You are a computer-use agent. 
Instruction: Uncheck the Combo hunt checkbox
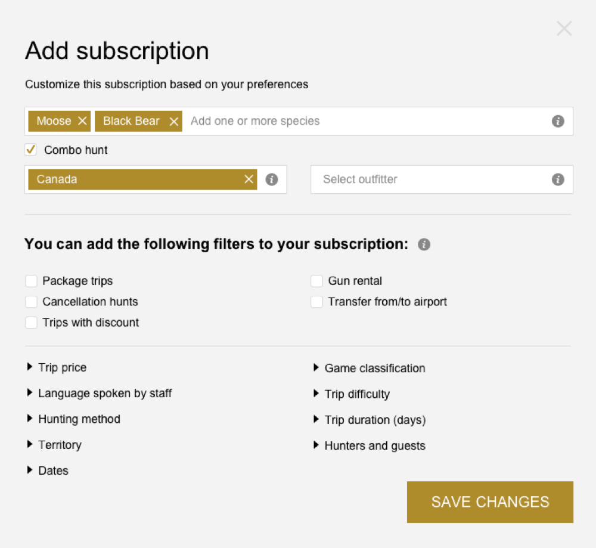pos(31,150)
